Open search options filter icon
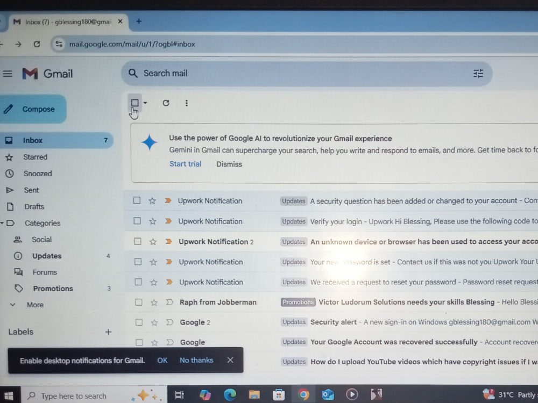Image resolution: width=538 pixels, height=403 pixels. [x=478, y=74]
